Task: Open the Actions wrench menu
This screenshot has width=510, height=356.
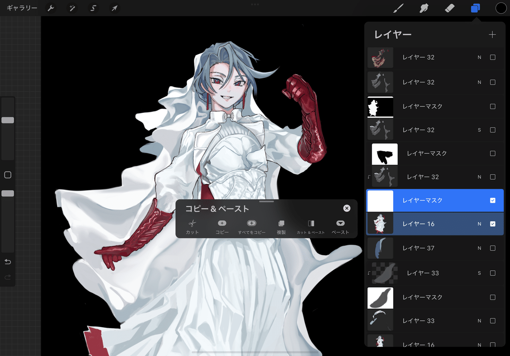Action: [51, 8]
